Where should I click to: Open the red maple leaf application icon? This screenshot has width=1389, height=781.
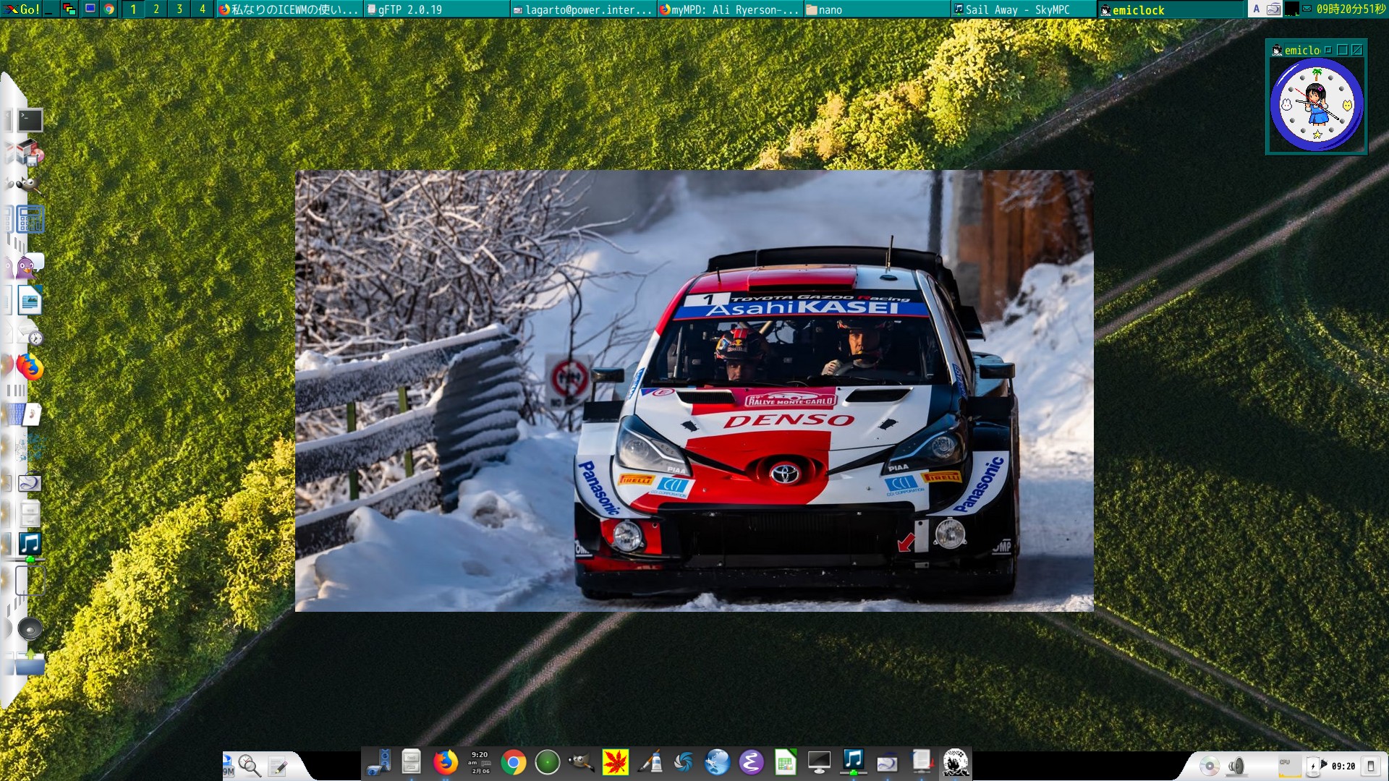[616, 763]
